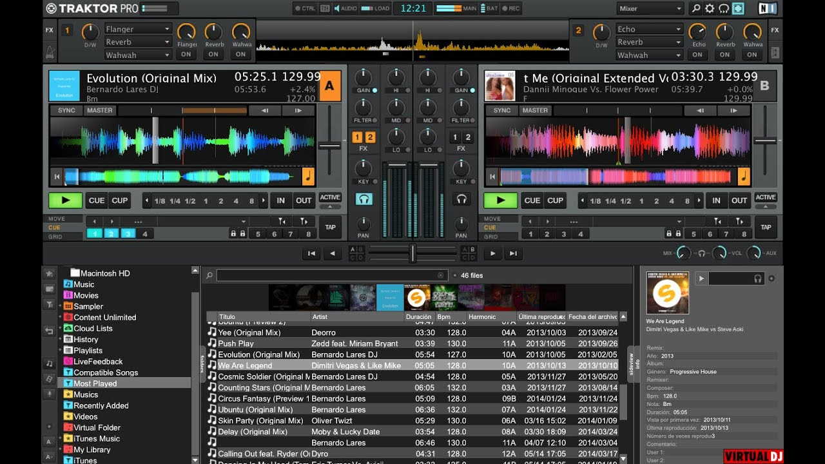Click the TAP tempo button on deck A
Viewport: 825px width, 464px height.
(x=329, y=227)
